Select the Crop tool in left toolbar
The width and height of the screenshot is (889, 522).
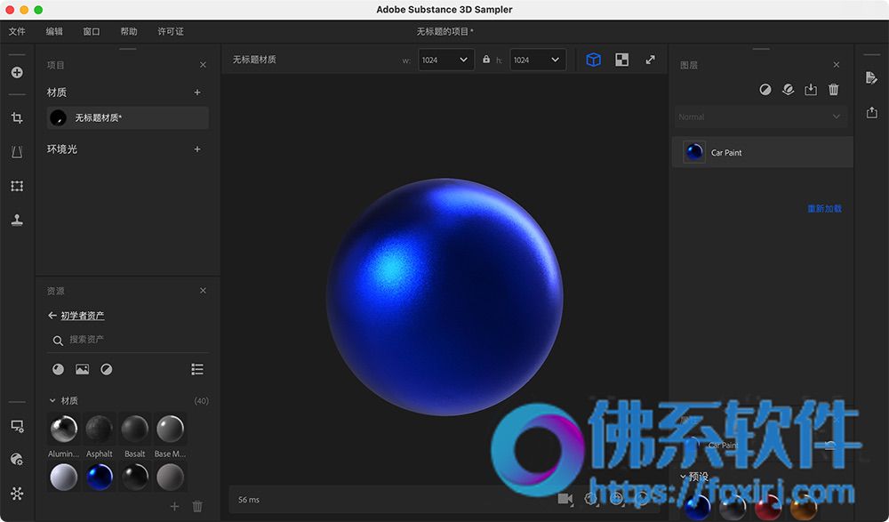click(17, 117)
